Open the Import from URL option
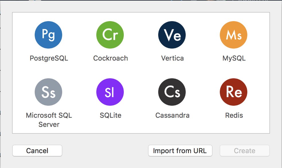Screen dimensions: 282x168 (x=180, y=151)
